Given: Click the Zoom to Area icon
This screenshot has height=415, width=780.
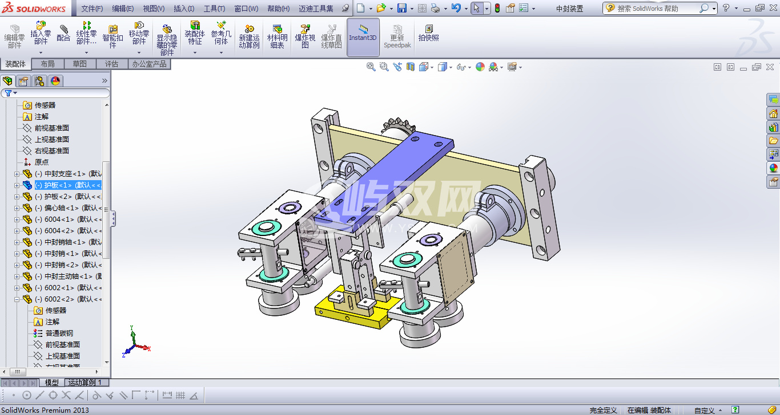Looking at the screenshot, I should (x=384, y=67).
